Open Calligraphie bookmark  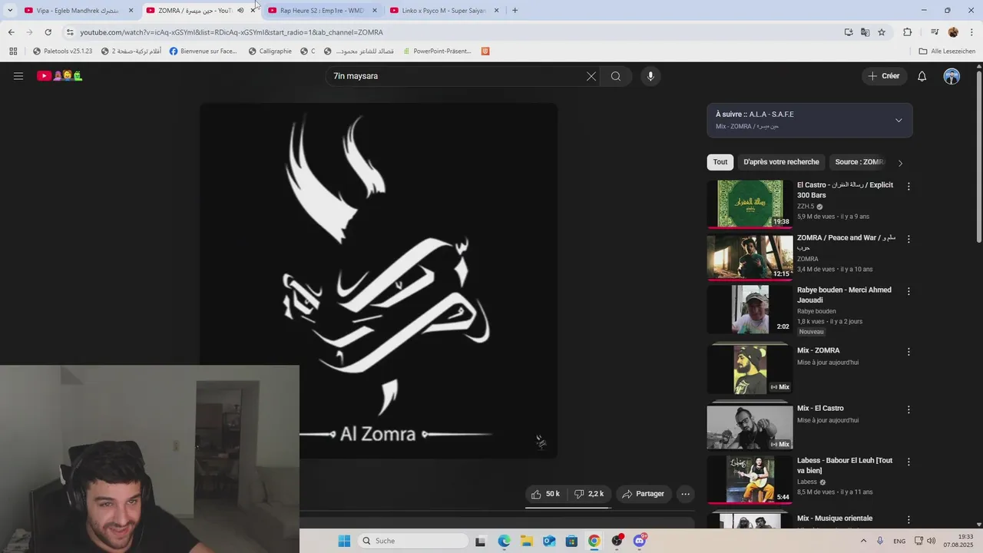(x=270, y=51)
